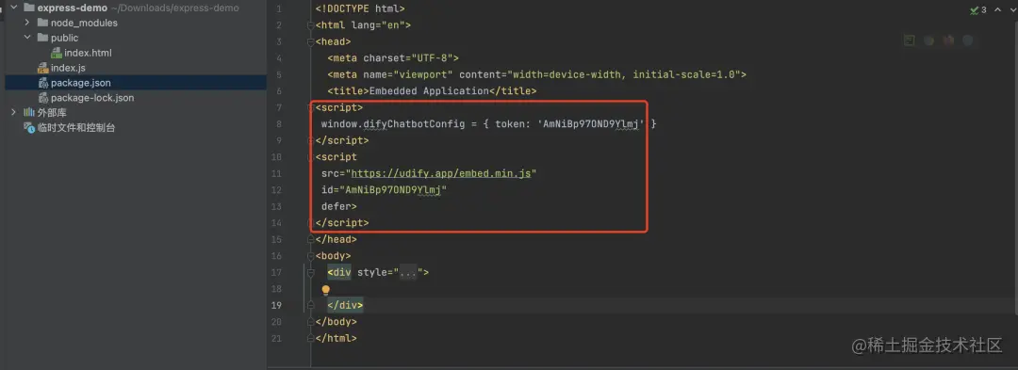Viewport: 1018px width, 370px height.
Task: Click the yellow intention light bulb
Action: click(326, 290)
